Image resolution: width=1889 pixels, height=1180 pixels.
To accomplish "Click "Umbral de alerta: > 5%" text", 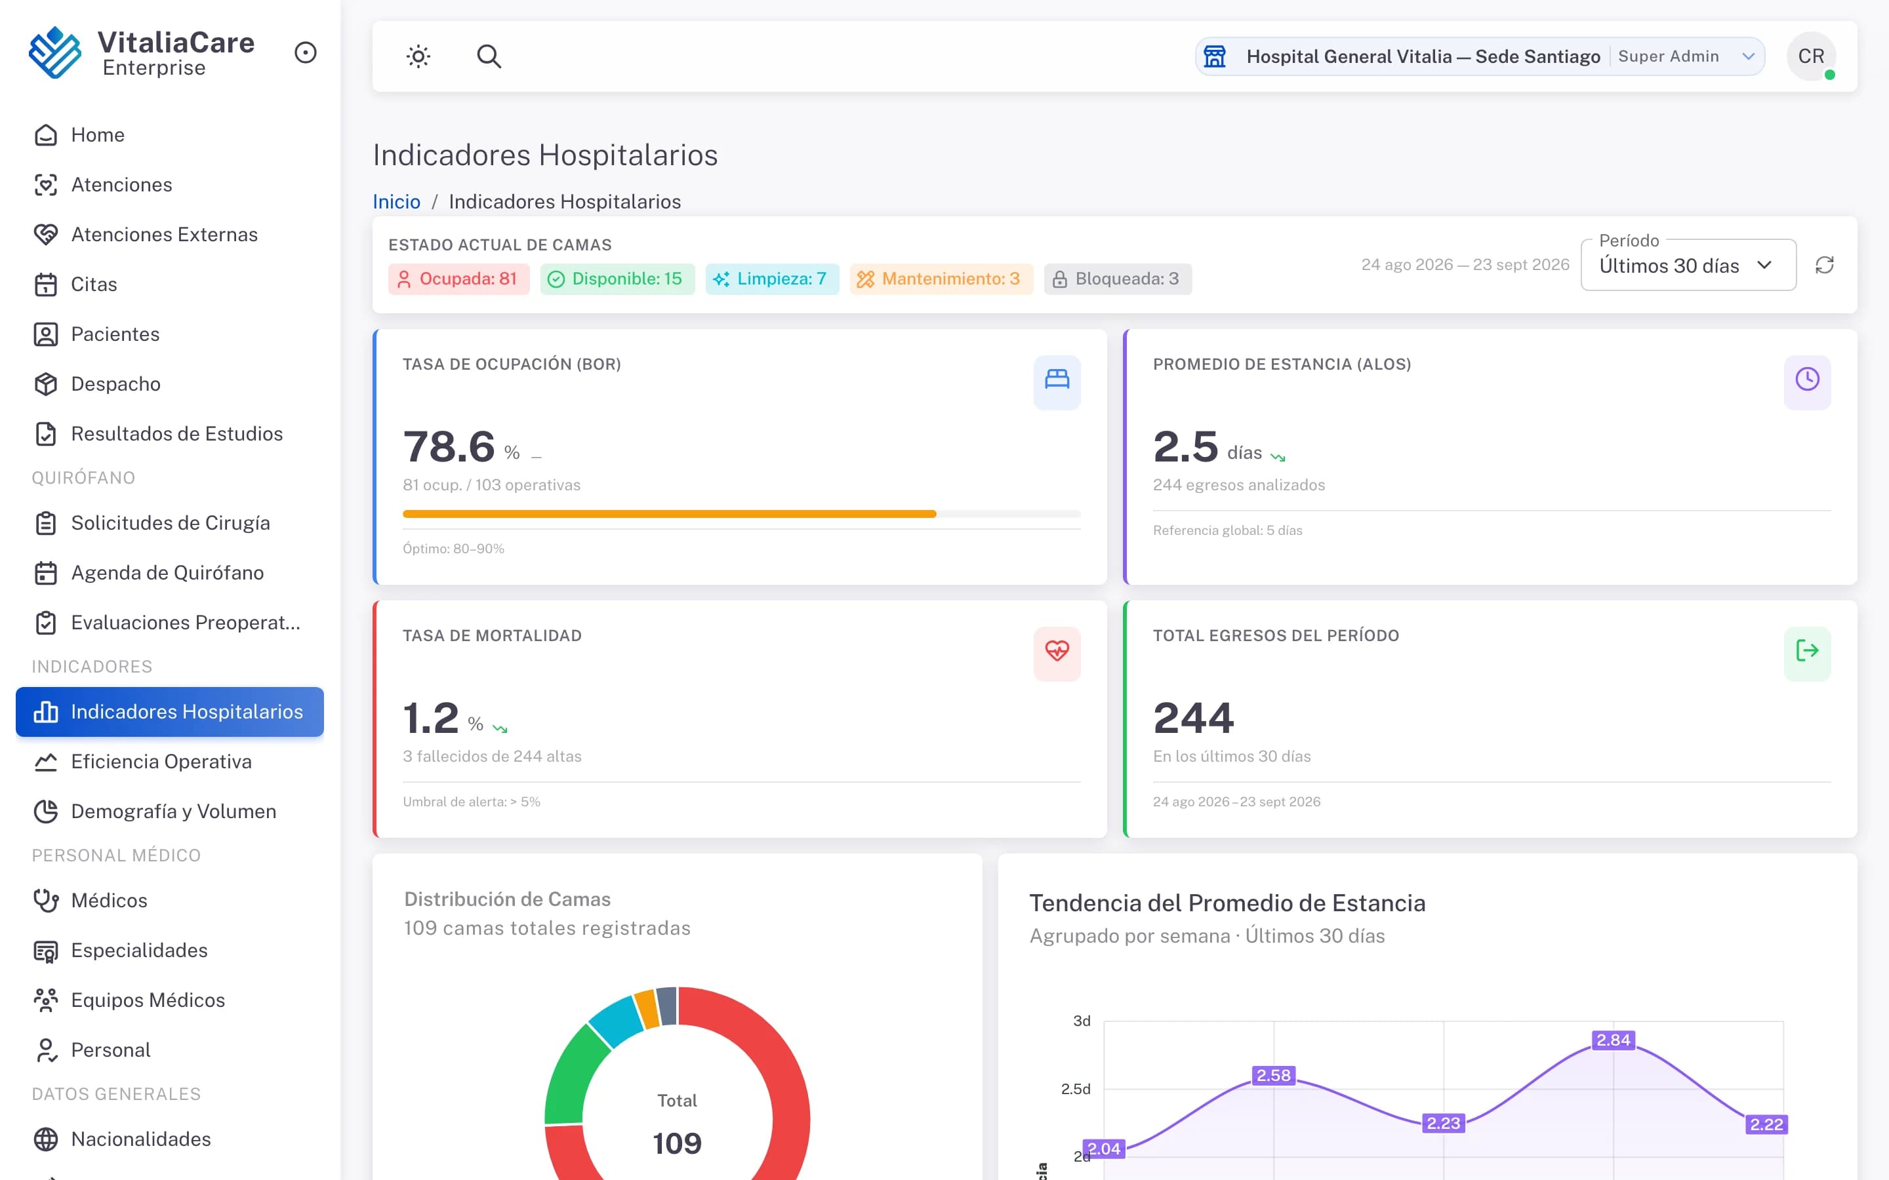I will click(x=472, y=802).
